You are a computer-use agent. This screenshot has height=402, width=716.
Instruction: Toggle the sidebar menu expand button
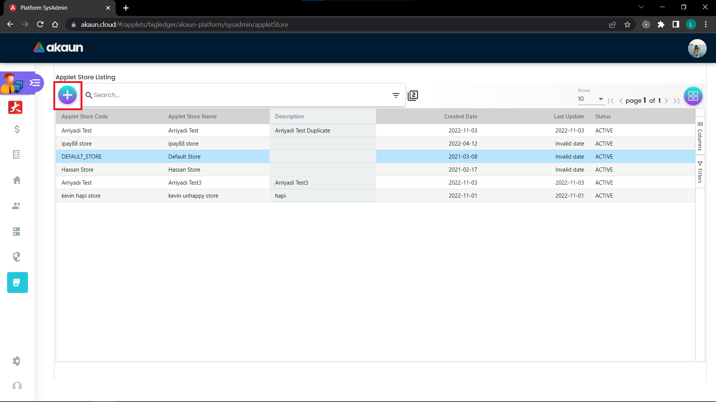(x=35, y=83)
